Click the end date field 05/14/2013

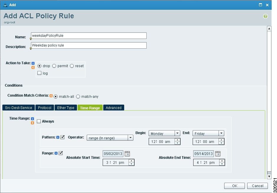coord(203,154)
